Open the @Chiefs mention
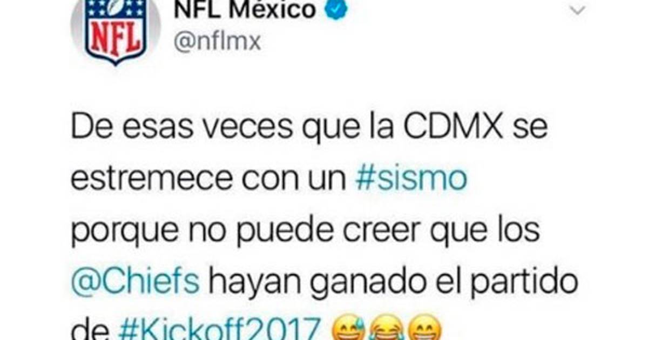The height and width of the screenshot is (340, 648). tap(136, 282)
